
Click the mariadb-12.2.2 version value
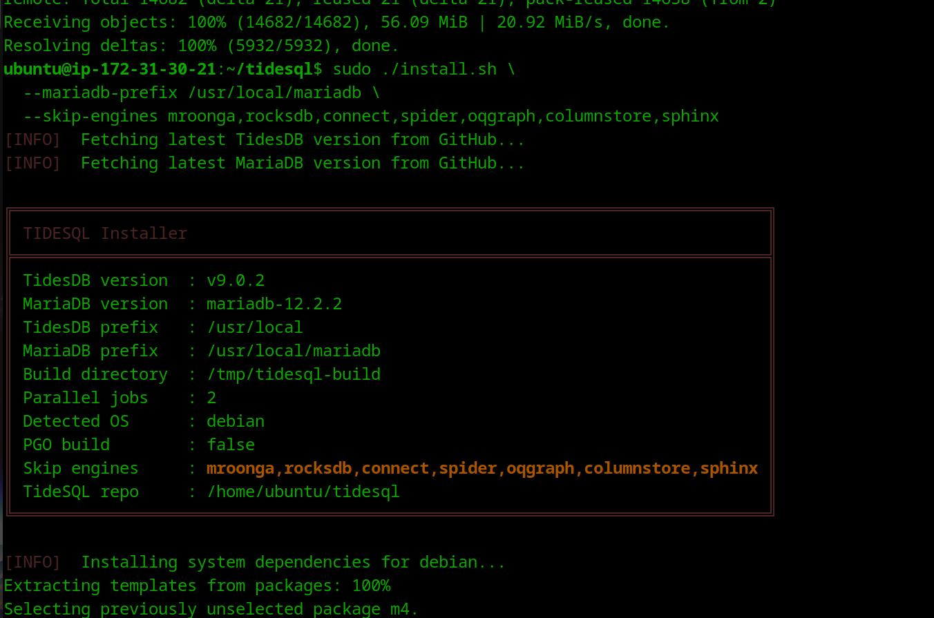point(274,304)
